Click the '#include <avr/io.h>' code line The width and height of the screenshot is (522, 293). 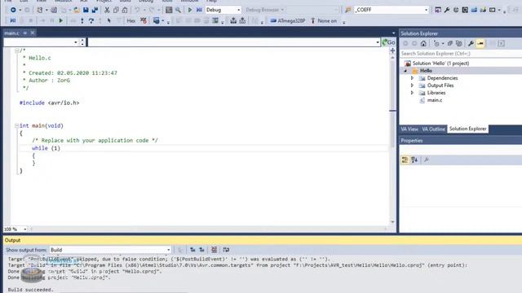pos(49,103)
